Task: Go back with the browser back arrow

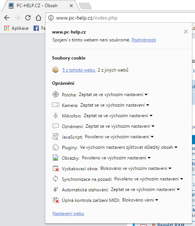Action: point(7,18)
